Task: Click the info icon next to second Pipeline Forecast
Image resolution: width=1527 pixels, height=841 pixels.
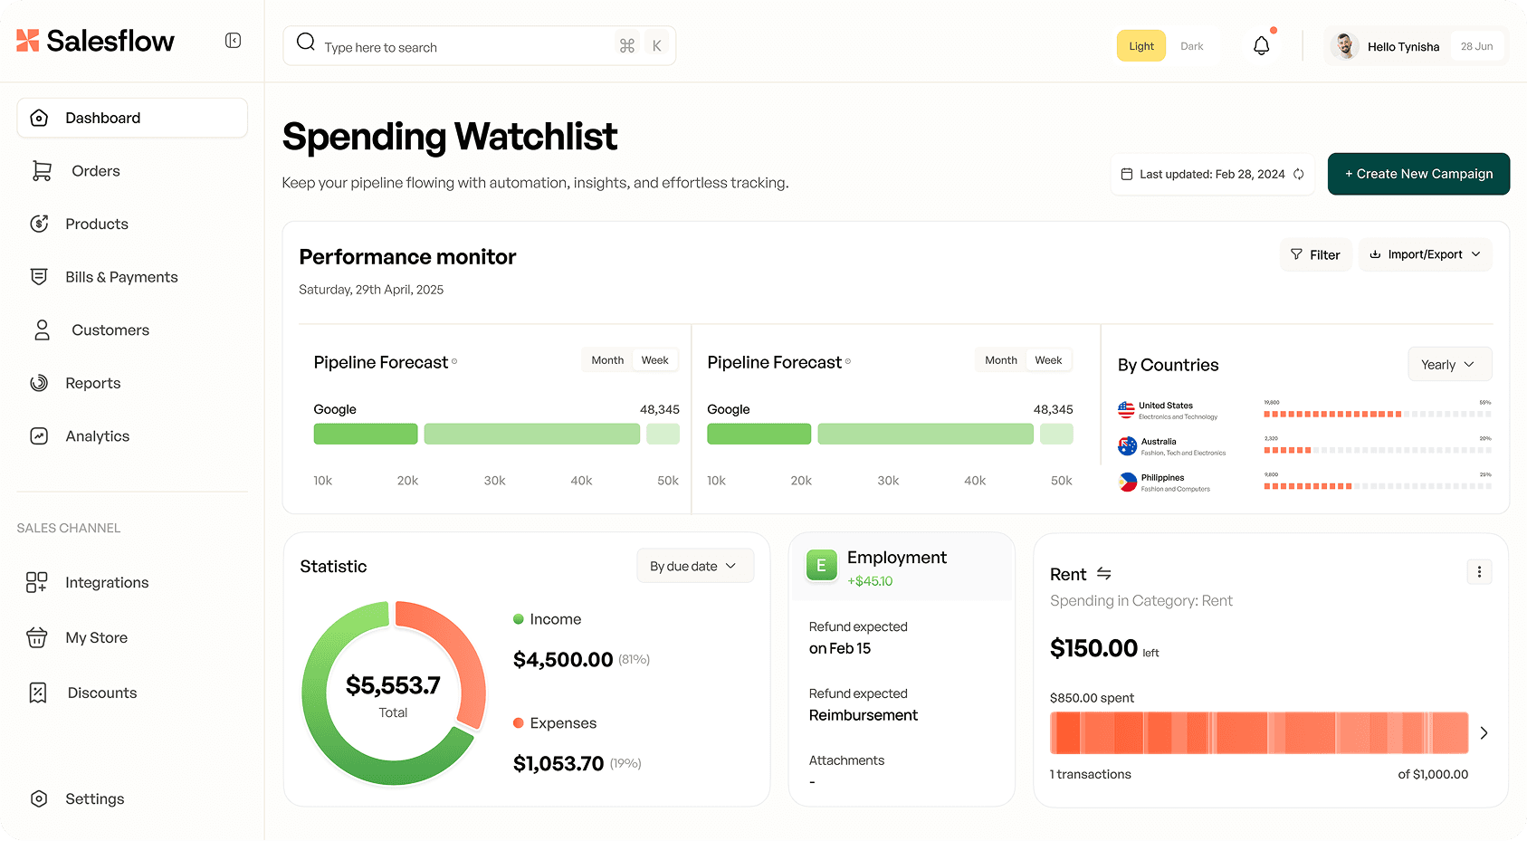Action: point(848,361)
